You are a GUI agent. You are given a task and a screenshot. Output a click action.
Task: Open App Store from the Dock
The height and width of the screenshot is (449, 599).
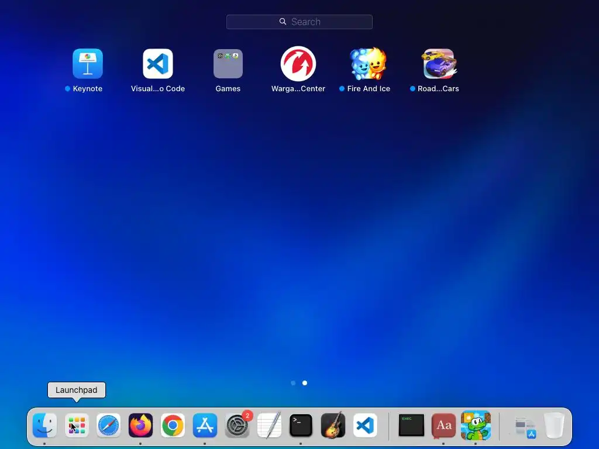click(x=205, y=426)
